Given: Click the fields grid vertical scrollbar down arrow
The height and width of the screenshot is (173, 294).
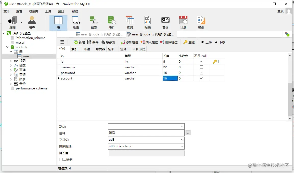Looking at the screenshot, I should pos(290,118).
